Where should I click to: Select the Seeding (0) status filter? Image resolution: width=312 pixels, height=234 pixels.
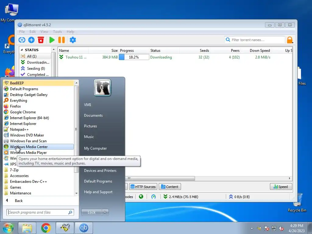point(35,69)
